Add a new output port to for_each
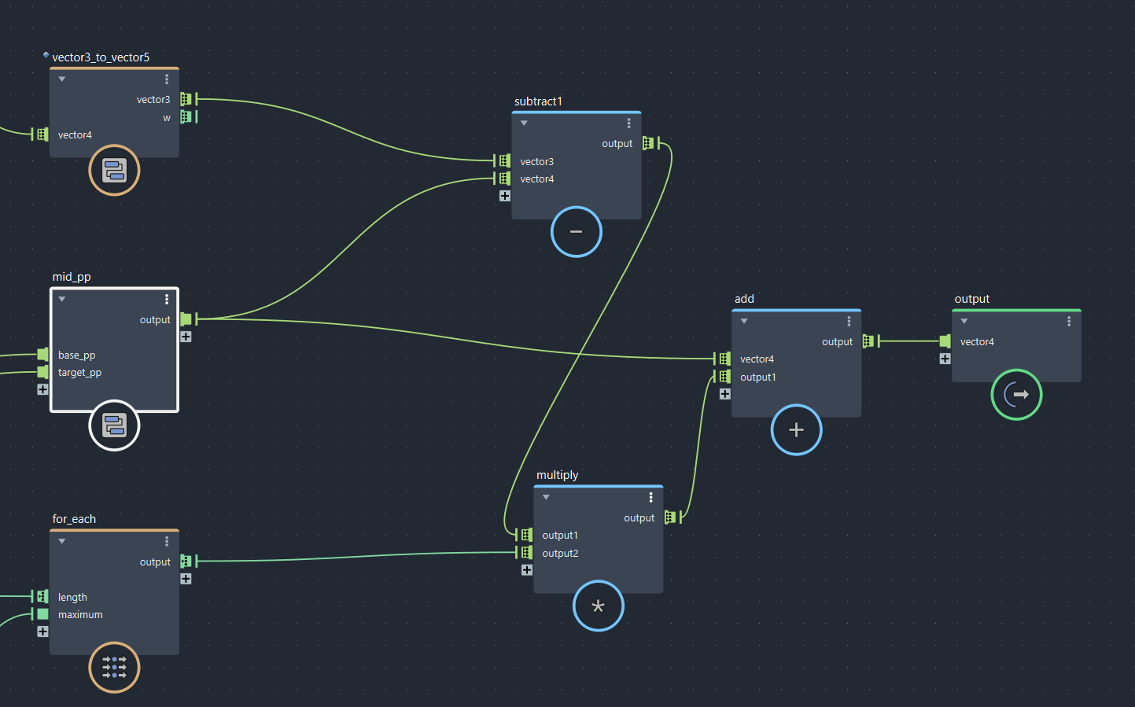Screen dimensions: 1135x707 click(186, 579)
